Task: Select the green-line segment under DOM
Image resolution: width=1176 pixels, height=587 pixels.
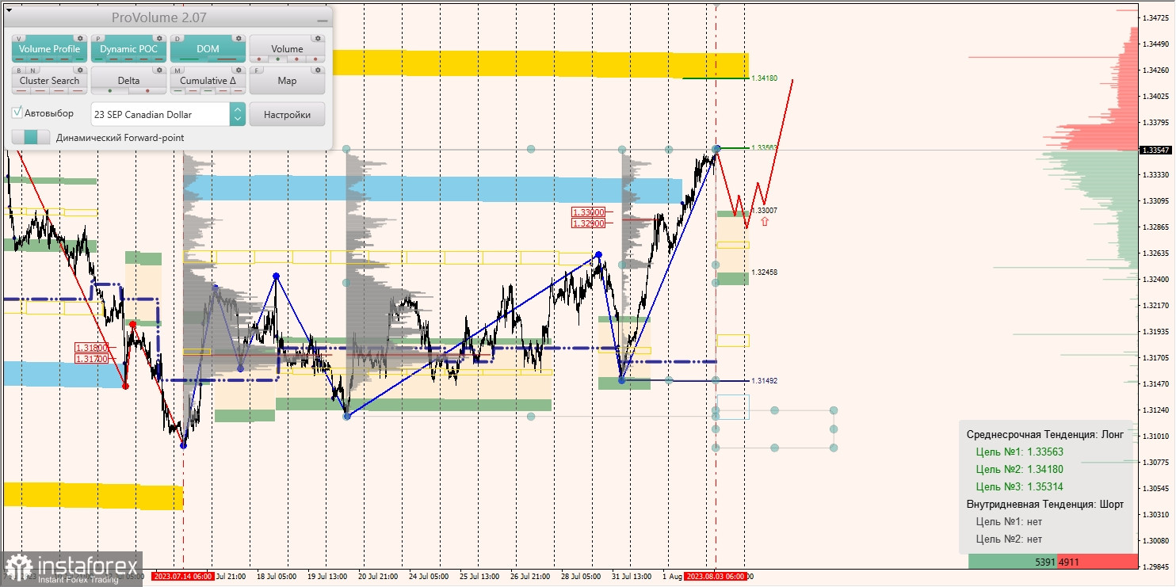Action: tap(190, 59)
